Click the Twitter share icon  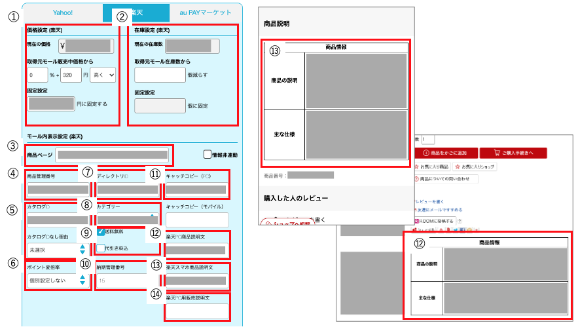(x=456, y=230)
